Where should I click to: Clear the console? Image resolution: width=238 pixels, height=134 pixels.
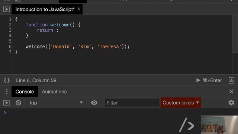point(18,103)
